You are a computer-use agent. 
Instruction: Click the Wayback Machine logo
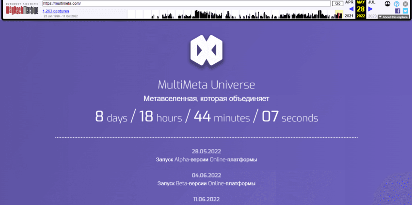(x=22, y=9)
